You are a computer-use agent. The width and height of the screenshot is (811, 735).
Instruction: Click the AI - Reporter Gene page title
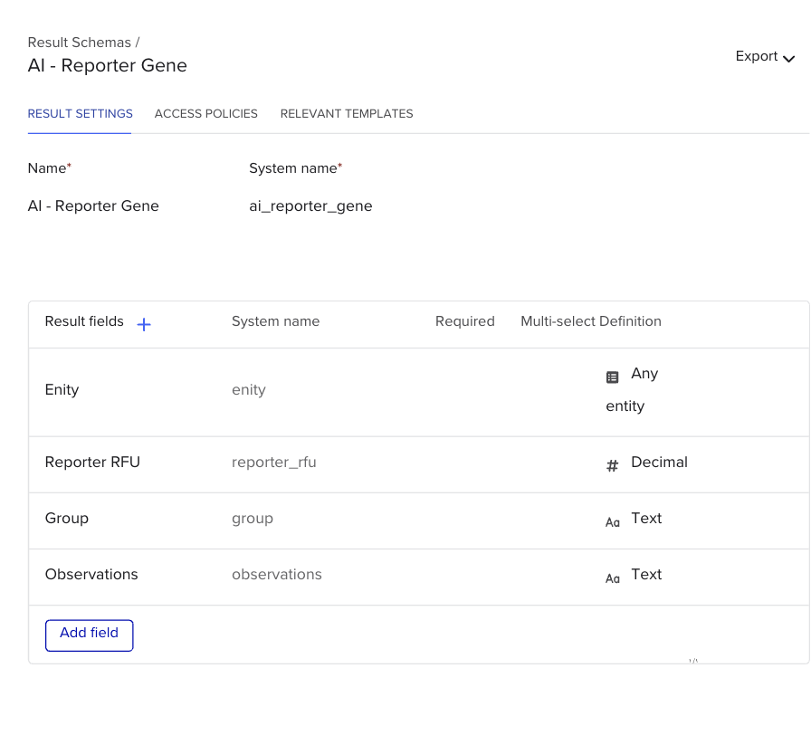coord(108,66)
